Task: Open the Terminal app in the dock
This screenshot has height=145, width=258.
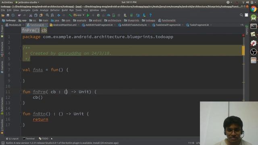Action: (x=254, y=26)
